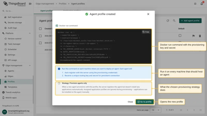The image size is (207, 116).
Task: Go to first page of table
Action: pos(181,110)
